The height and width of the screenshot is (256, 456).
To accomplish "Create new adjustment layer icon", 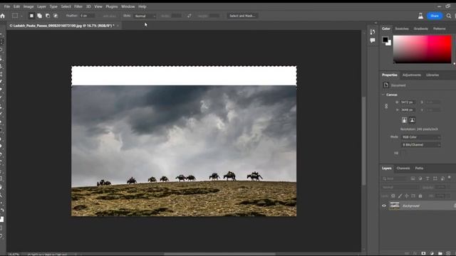I will coord(432,253).
